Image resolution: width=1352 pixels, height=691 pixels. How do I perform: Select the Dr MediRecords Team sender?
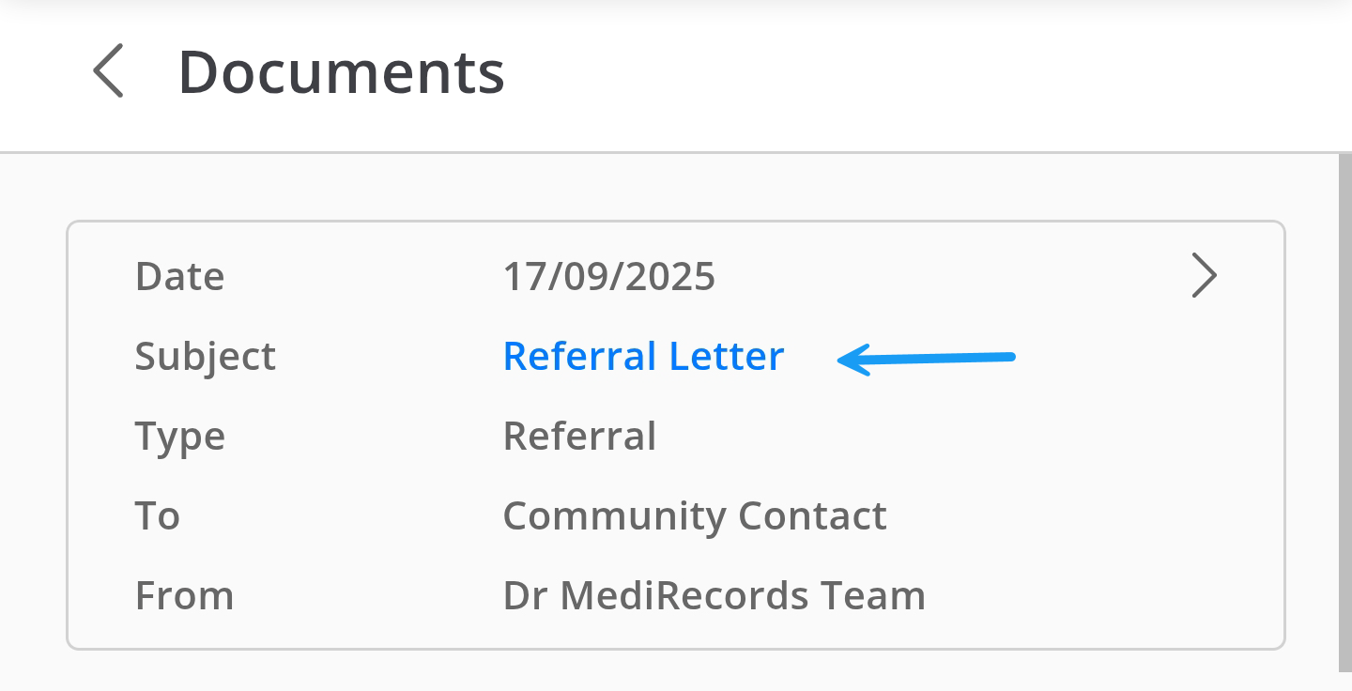[714, 596]
